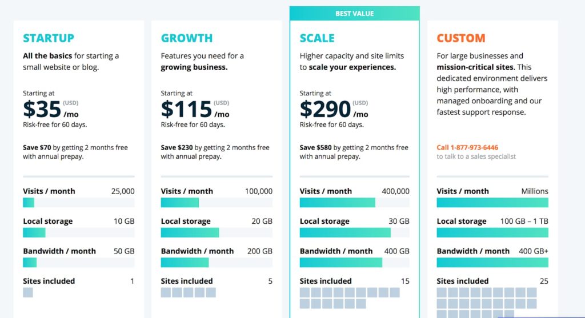This screenshot has height=318, width=585.
Task: Open the Scale plan heading
Action: (317, 38)
